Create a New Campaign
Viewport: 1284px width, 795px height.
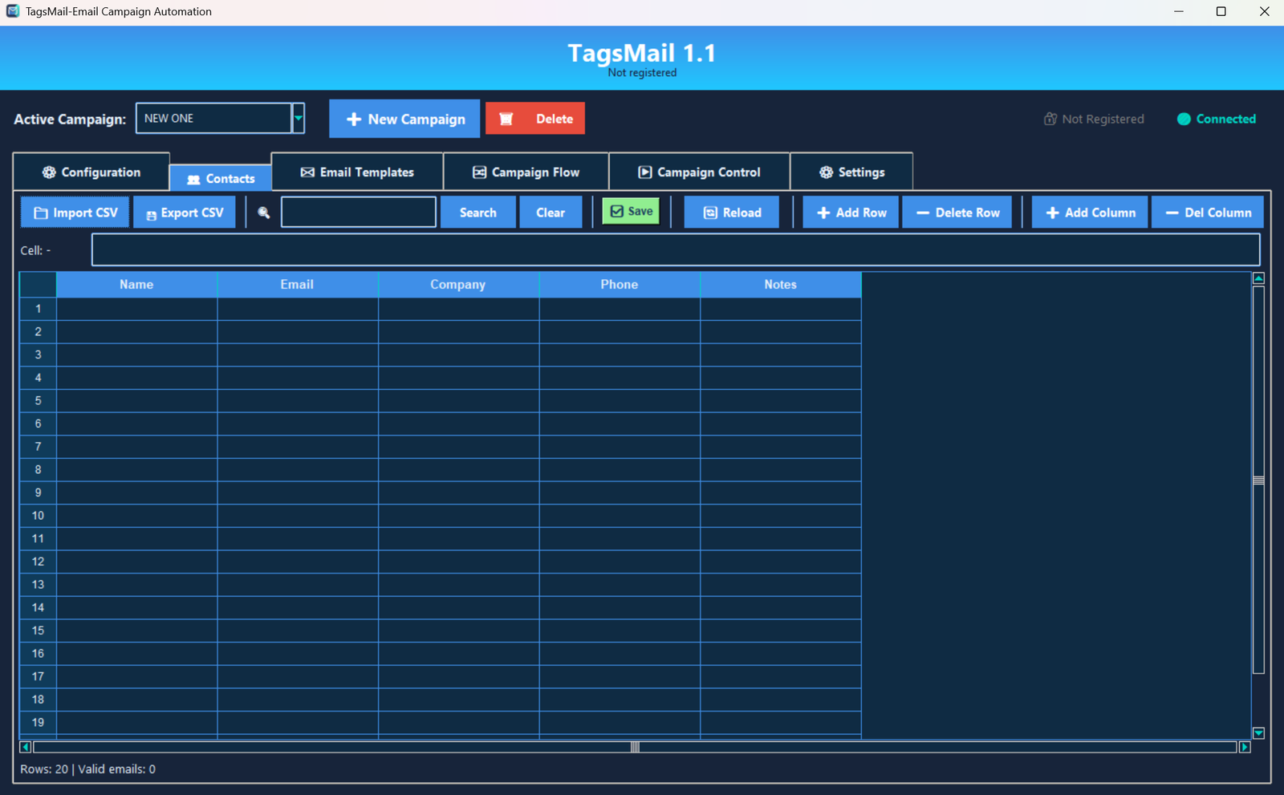(x=404, y=119)
